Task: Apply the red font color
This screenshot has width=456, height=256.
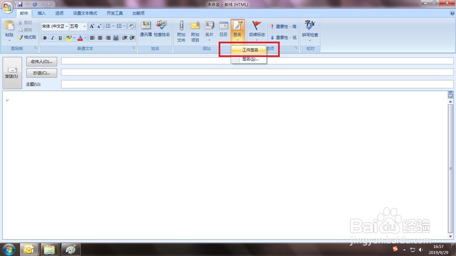Action: [x=80, y=38]
